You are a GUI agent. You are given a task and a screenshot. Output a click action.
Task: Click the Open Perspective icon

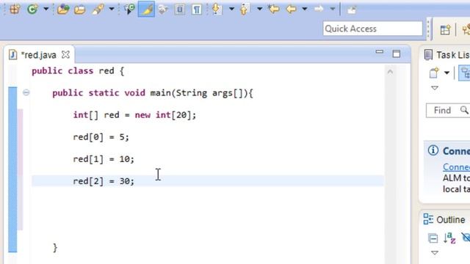445,29
